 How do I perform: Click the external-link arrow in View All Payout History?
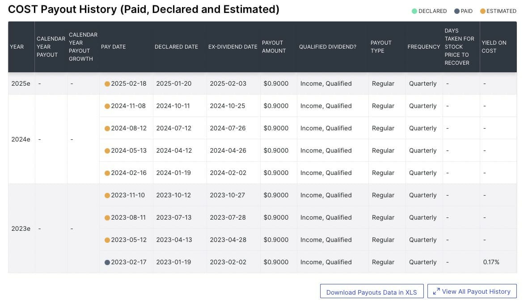[x=436, y=291]
